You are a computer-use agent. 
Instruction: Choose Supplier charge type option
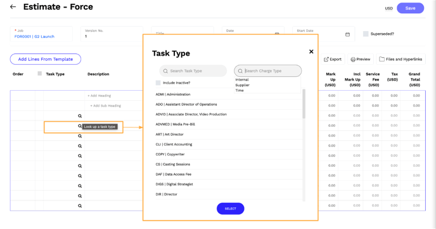click(x=243, y=85)
